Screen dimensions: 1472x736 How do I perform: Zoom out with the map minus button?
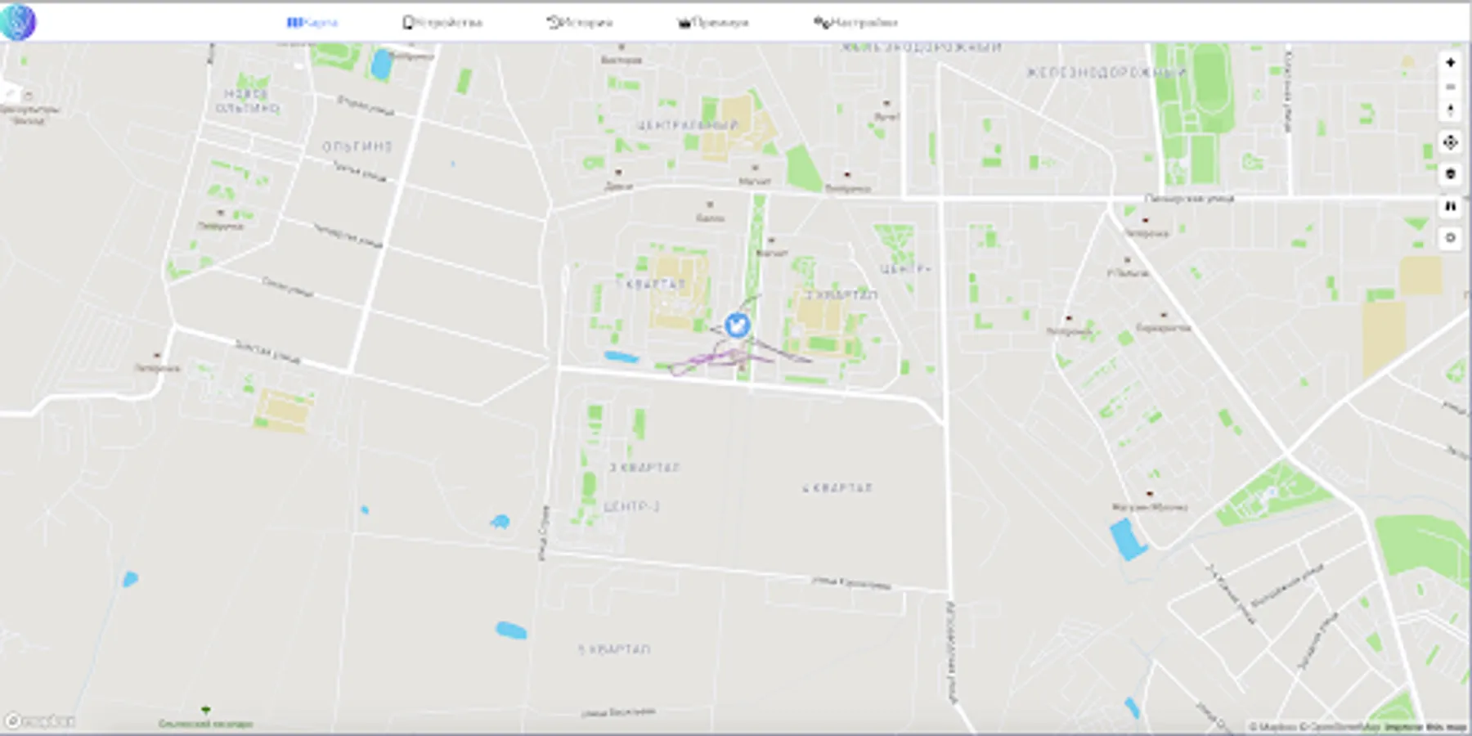pyautogui.click(x=1450, y=87)
